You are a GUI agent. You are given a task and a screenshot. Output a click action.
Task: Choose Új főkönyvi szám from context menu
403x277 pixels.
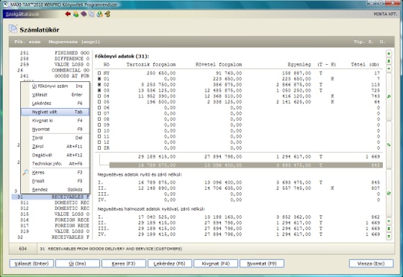pyautogui.click(x=55, y=86)
